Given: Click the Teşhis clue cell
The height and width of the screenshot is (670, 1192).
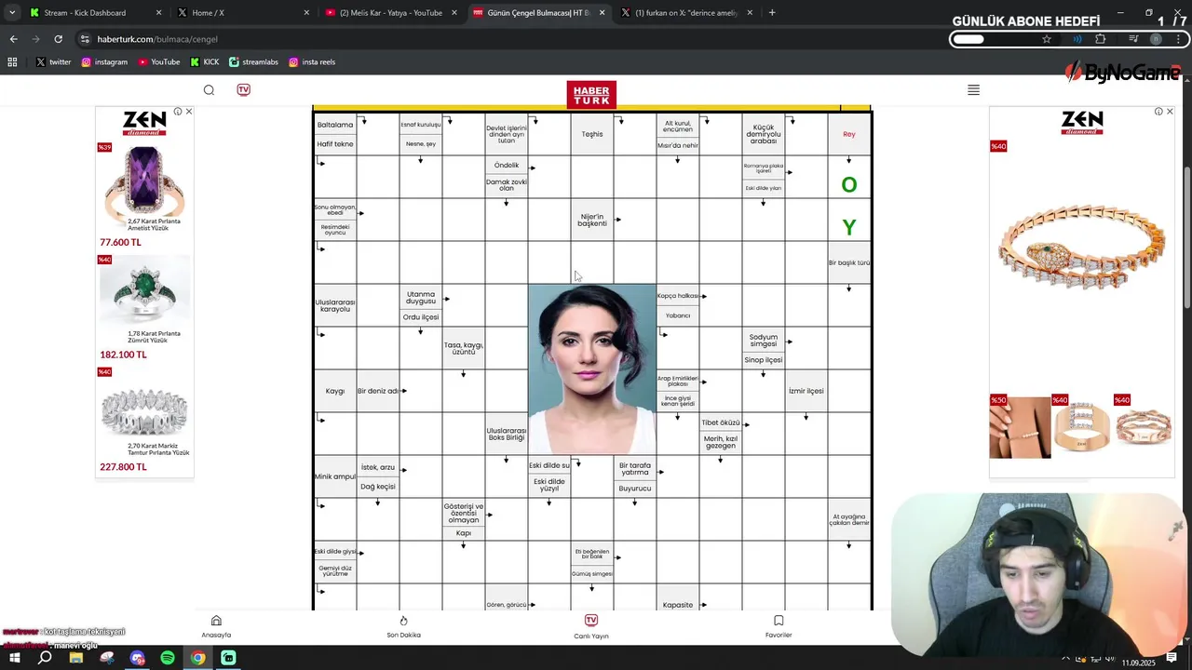Looking at the screenshot, I should [592, 134].
